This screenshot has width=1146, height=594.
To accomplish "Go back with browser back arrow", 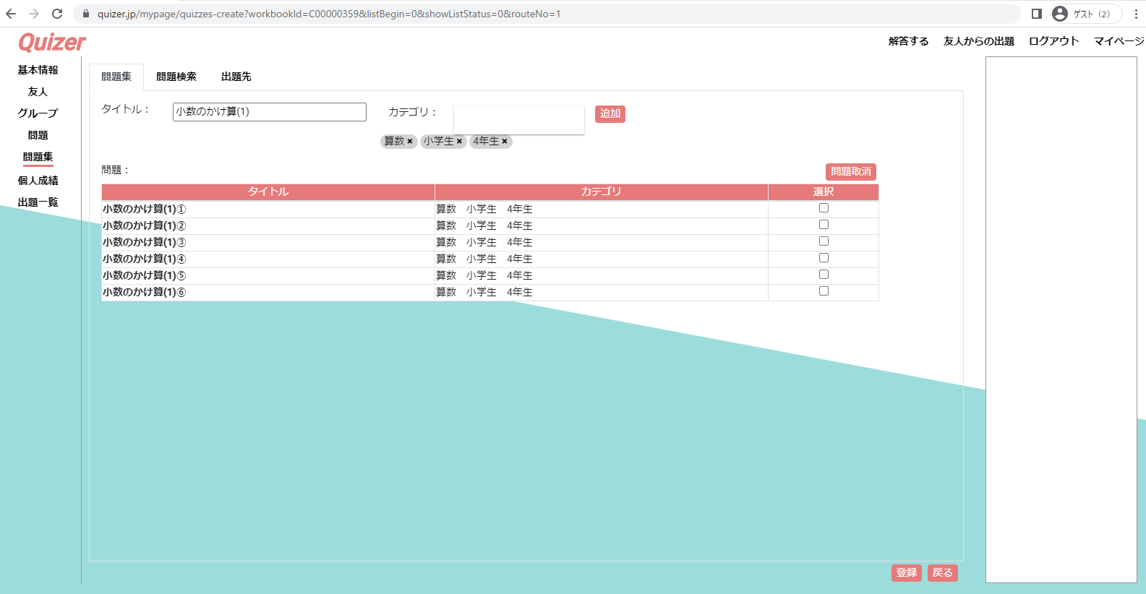I will click(x=11, y=14).
